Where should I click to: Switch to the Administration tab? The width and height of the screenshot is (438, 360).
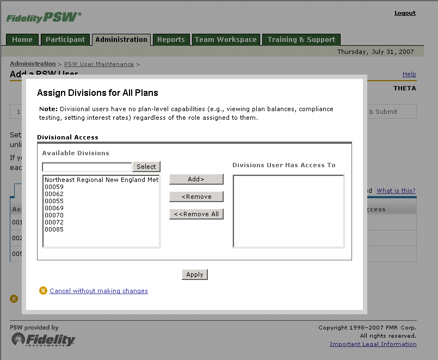click(x=121, y=40)
